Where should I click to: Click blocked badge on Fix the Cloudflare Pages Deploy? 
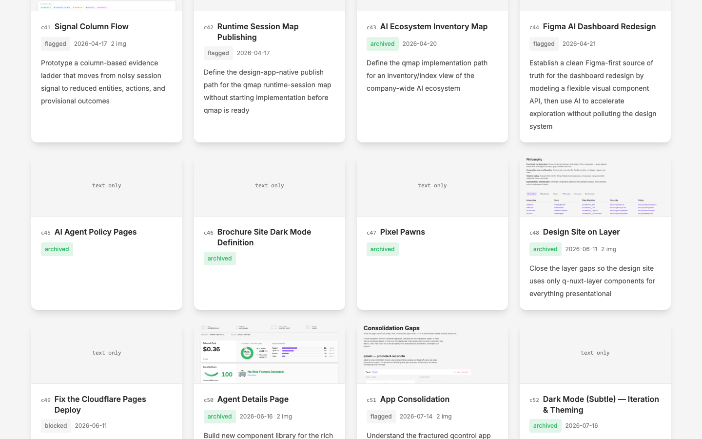pos(56,426)
